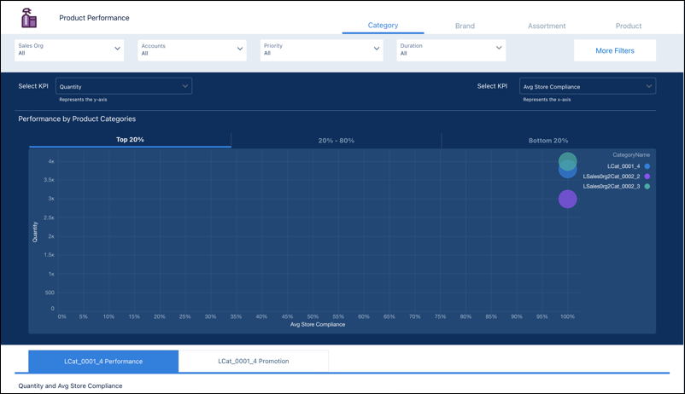This screenshot has height=394, width=685.
Task: Open the Quantity y-axis KPI dropdown
Action: [124, 86]
